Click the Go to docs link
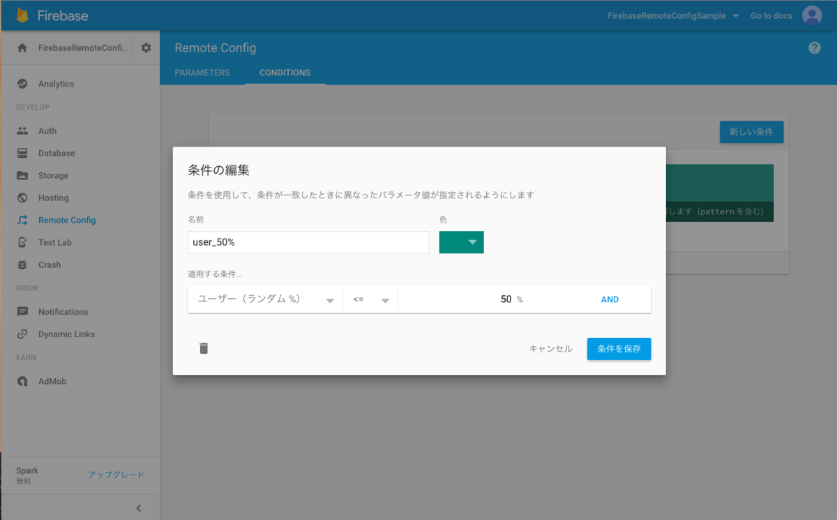 (771, 15)
